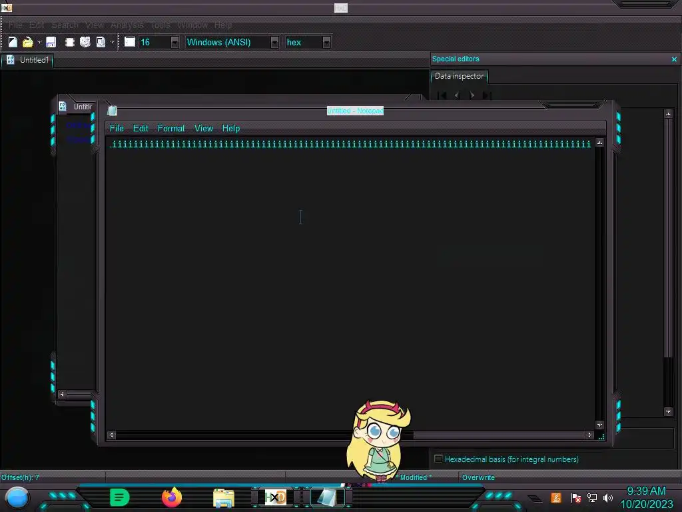Expand the arrow next to disk image icon

coord(112,42)
